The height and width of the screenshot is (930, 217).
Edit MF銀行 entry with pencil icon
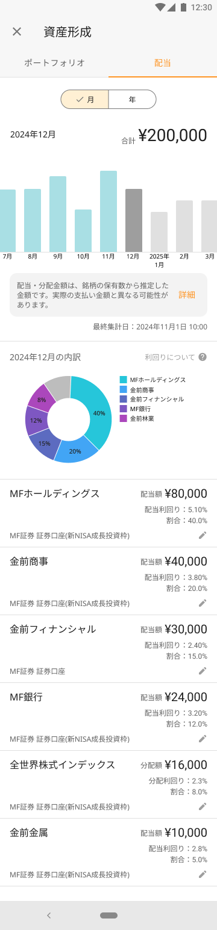[x=203, y=739]
